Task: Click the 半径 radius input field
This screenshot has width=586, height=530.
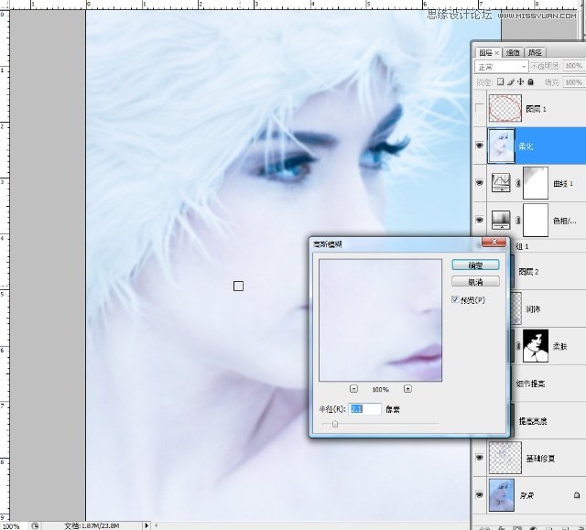Action: (364, 409)
